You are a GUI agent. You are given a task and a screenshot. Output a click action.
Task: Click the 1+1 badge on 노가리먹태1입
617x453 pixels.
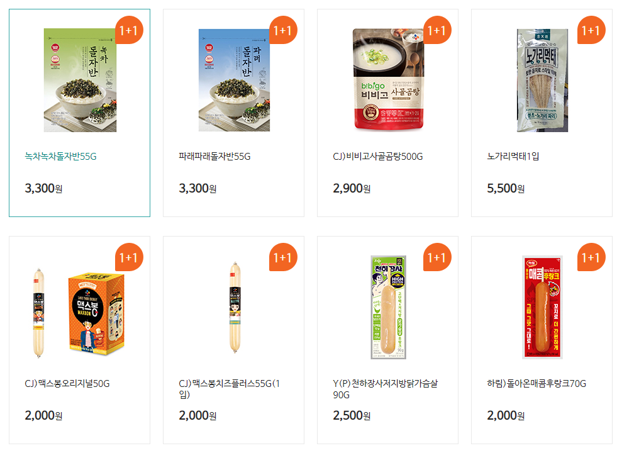click(591, 30)
